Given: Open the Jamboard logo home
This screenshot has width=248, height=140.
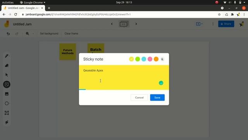Looking at the screenshot, I should [7, 24].
